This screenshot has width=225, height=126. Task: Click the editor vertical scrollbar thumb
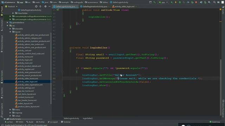[221, 87]
